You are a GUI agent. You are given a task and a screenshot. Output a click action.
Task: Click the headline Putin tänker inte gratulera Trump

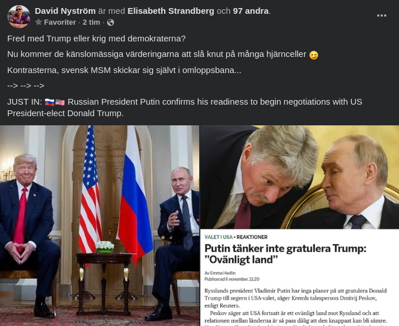coord(285,254)
